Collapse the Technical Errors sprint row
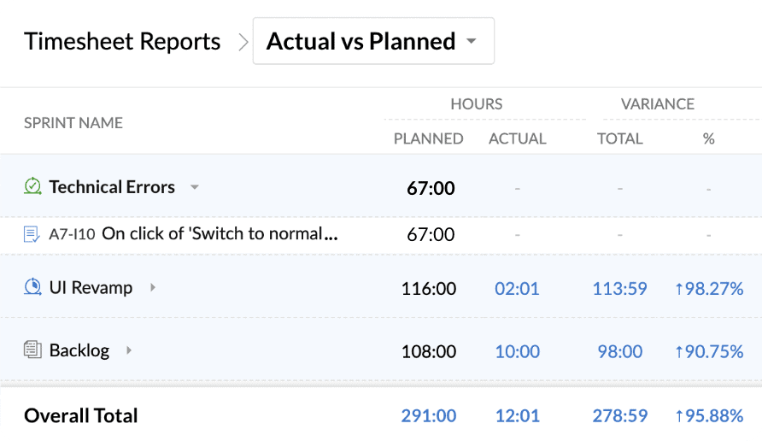762x441 pixels. point(195,187)
